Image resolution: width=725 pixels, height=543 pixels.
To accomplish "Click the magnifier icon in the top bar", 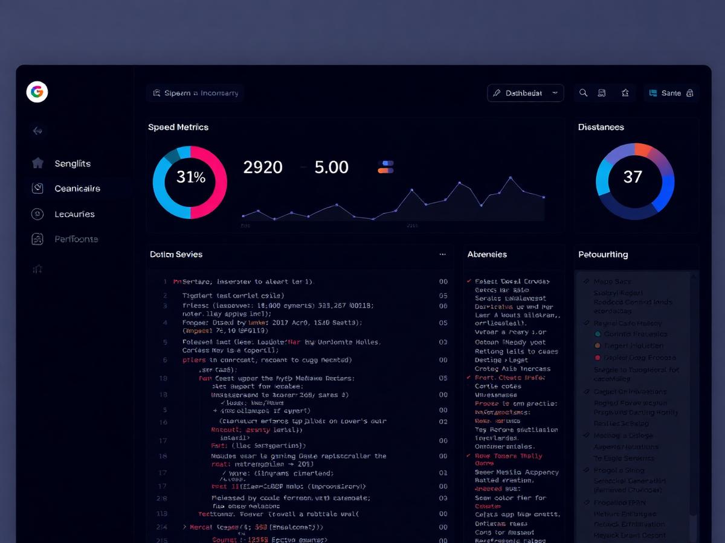I will (583, 93).
